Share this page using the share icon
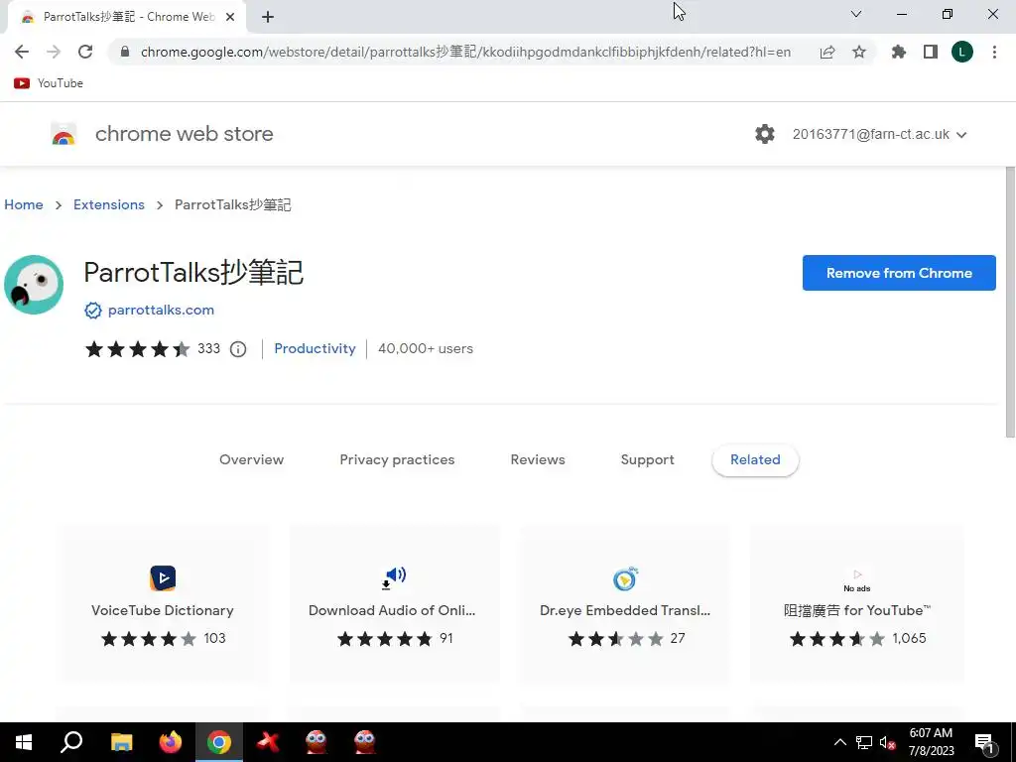The width and height of the screenshot is (1016, 762). (826, 52)
